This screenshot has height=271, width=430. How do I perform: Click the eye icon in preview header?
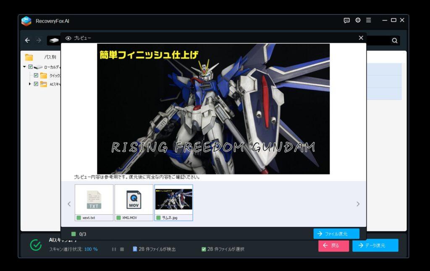[68, 38]
